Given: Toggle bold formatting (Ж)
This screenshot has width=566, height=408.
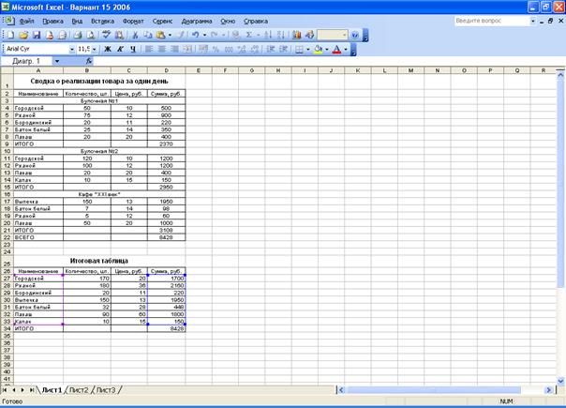Looking at the screenshot, I should [107, 49].
